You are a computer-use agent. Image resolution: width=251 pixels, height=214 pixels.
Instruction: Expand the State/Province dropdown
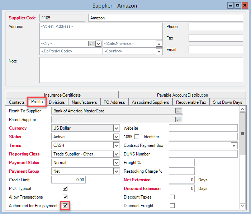tap(159, 43)
